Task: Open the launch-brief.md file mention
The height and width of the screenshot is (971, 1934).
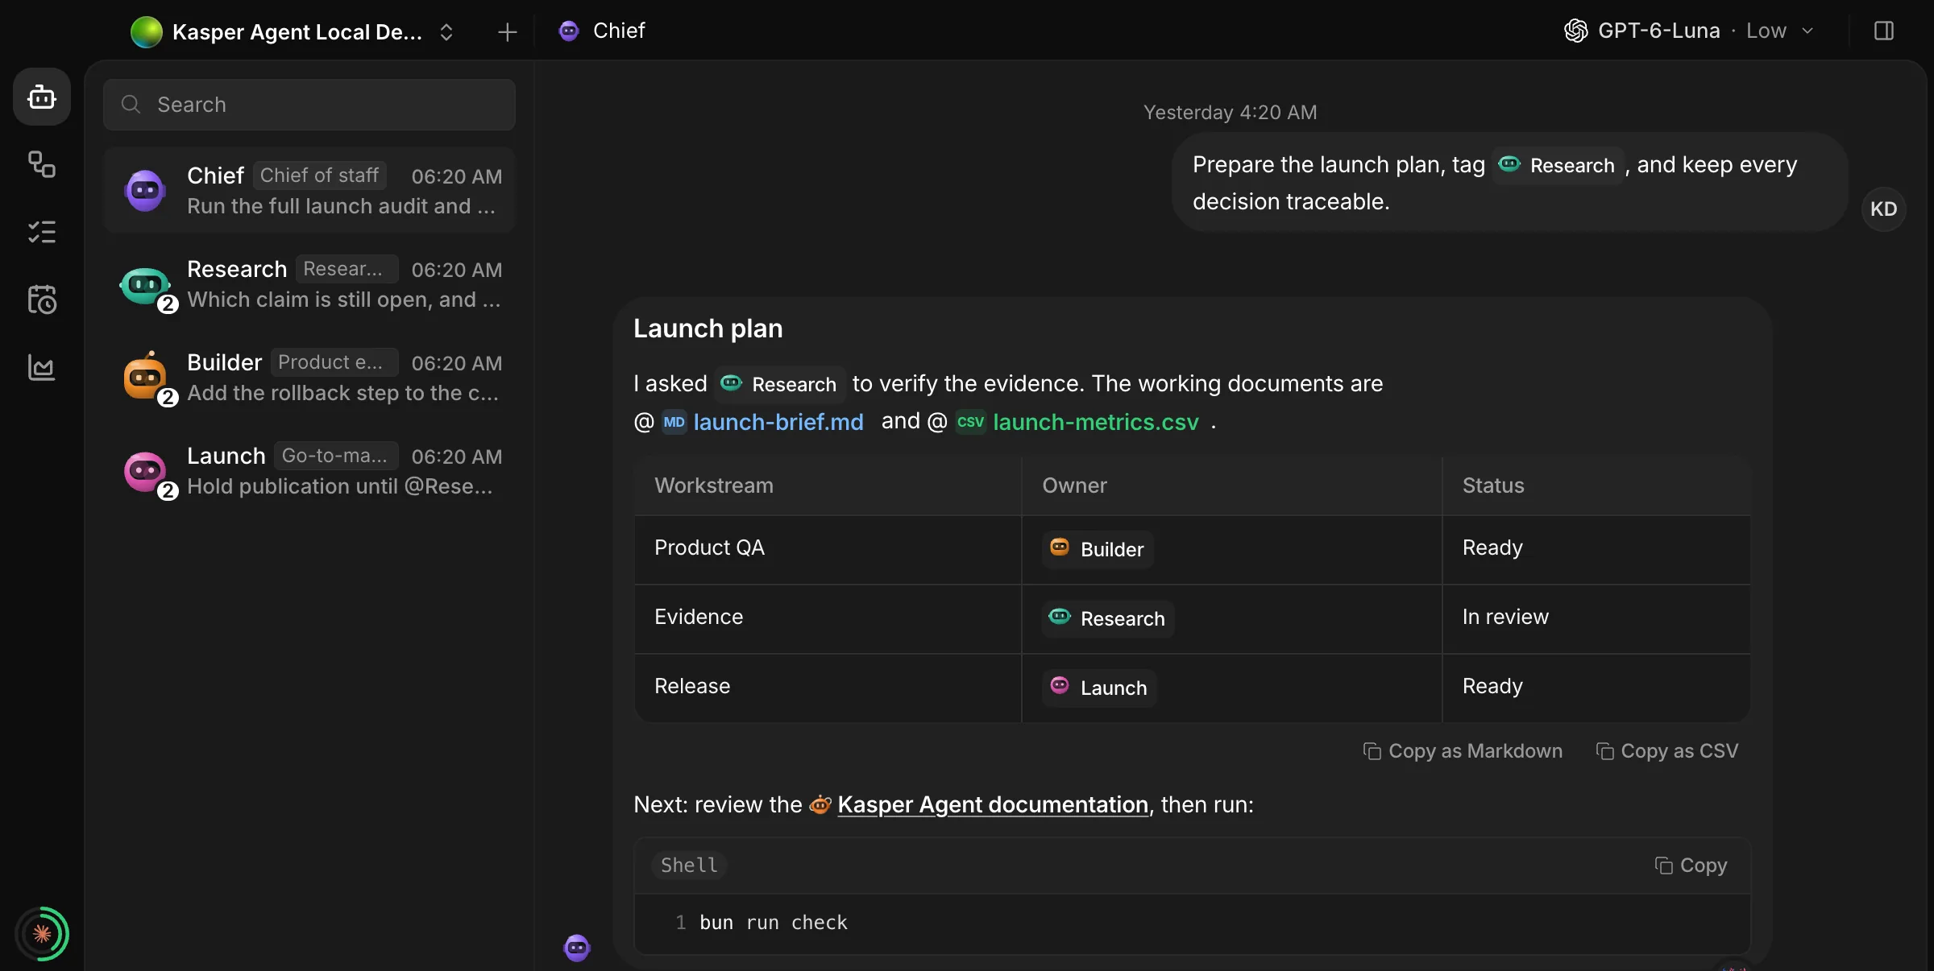Action: 763,422
